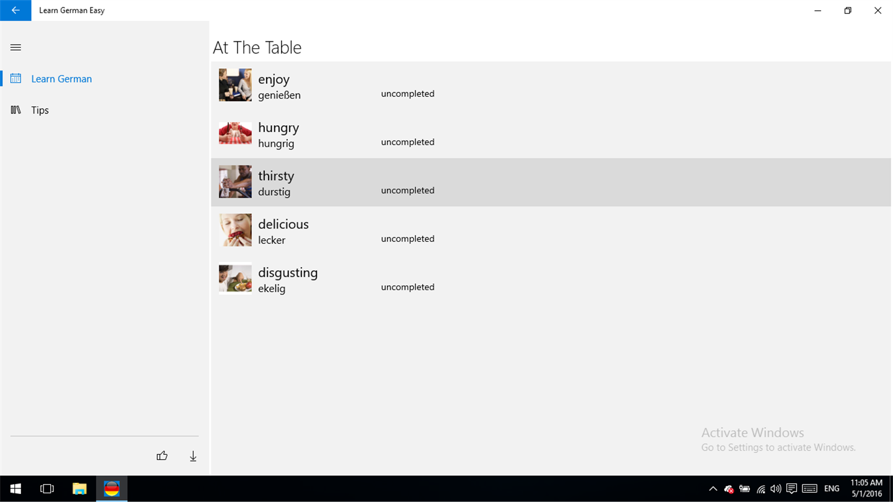Click the 'delicious' word picture
Screen dimensions: 893x502
pyautogui.click(x=235, y=230)
